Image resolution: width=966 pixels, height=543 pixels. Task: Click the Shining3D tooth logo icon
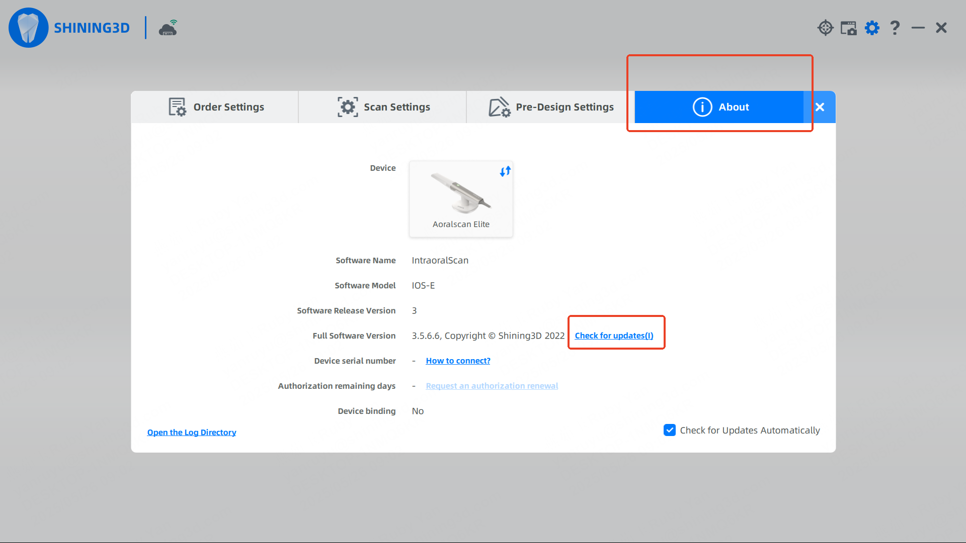pos(28,28)
